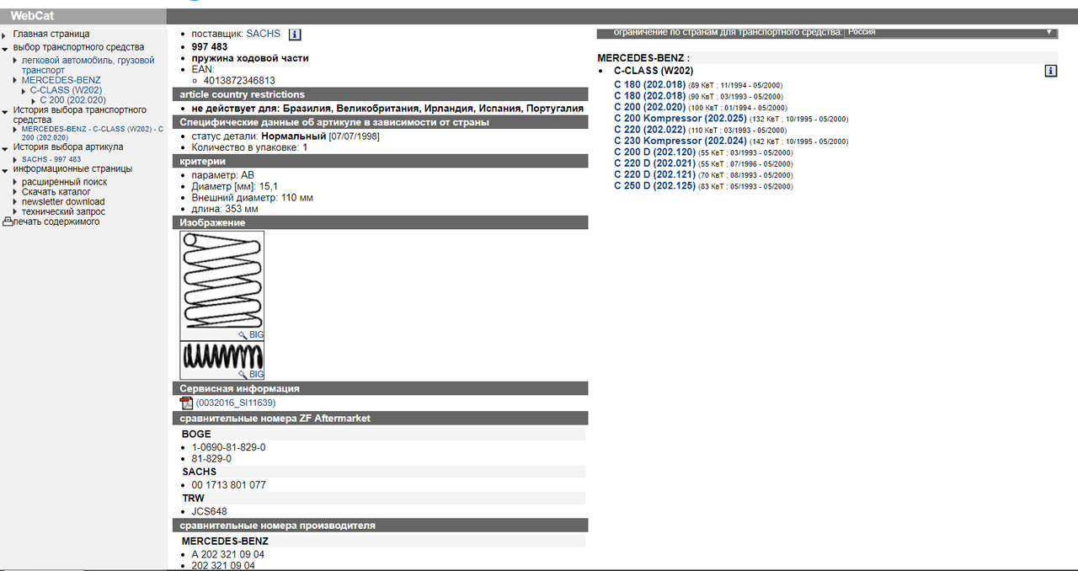This screenshot has height=571, width=1078.
Task: Open C-CLASS (W202) in the sidebar tree
Action: click(x=66, y=89)
